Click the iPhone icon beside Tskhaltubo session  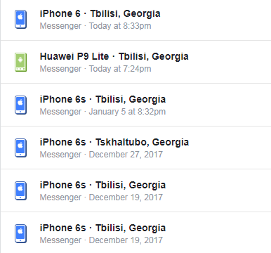(x=20, y=148)
